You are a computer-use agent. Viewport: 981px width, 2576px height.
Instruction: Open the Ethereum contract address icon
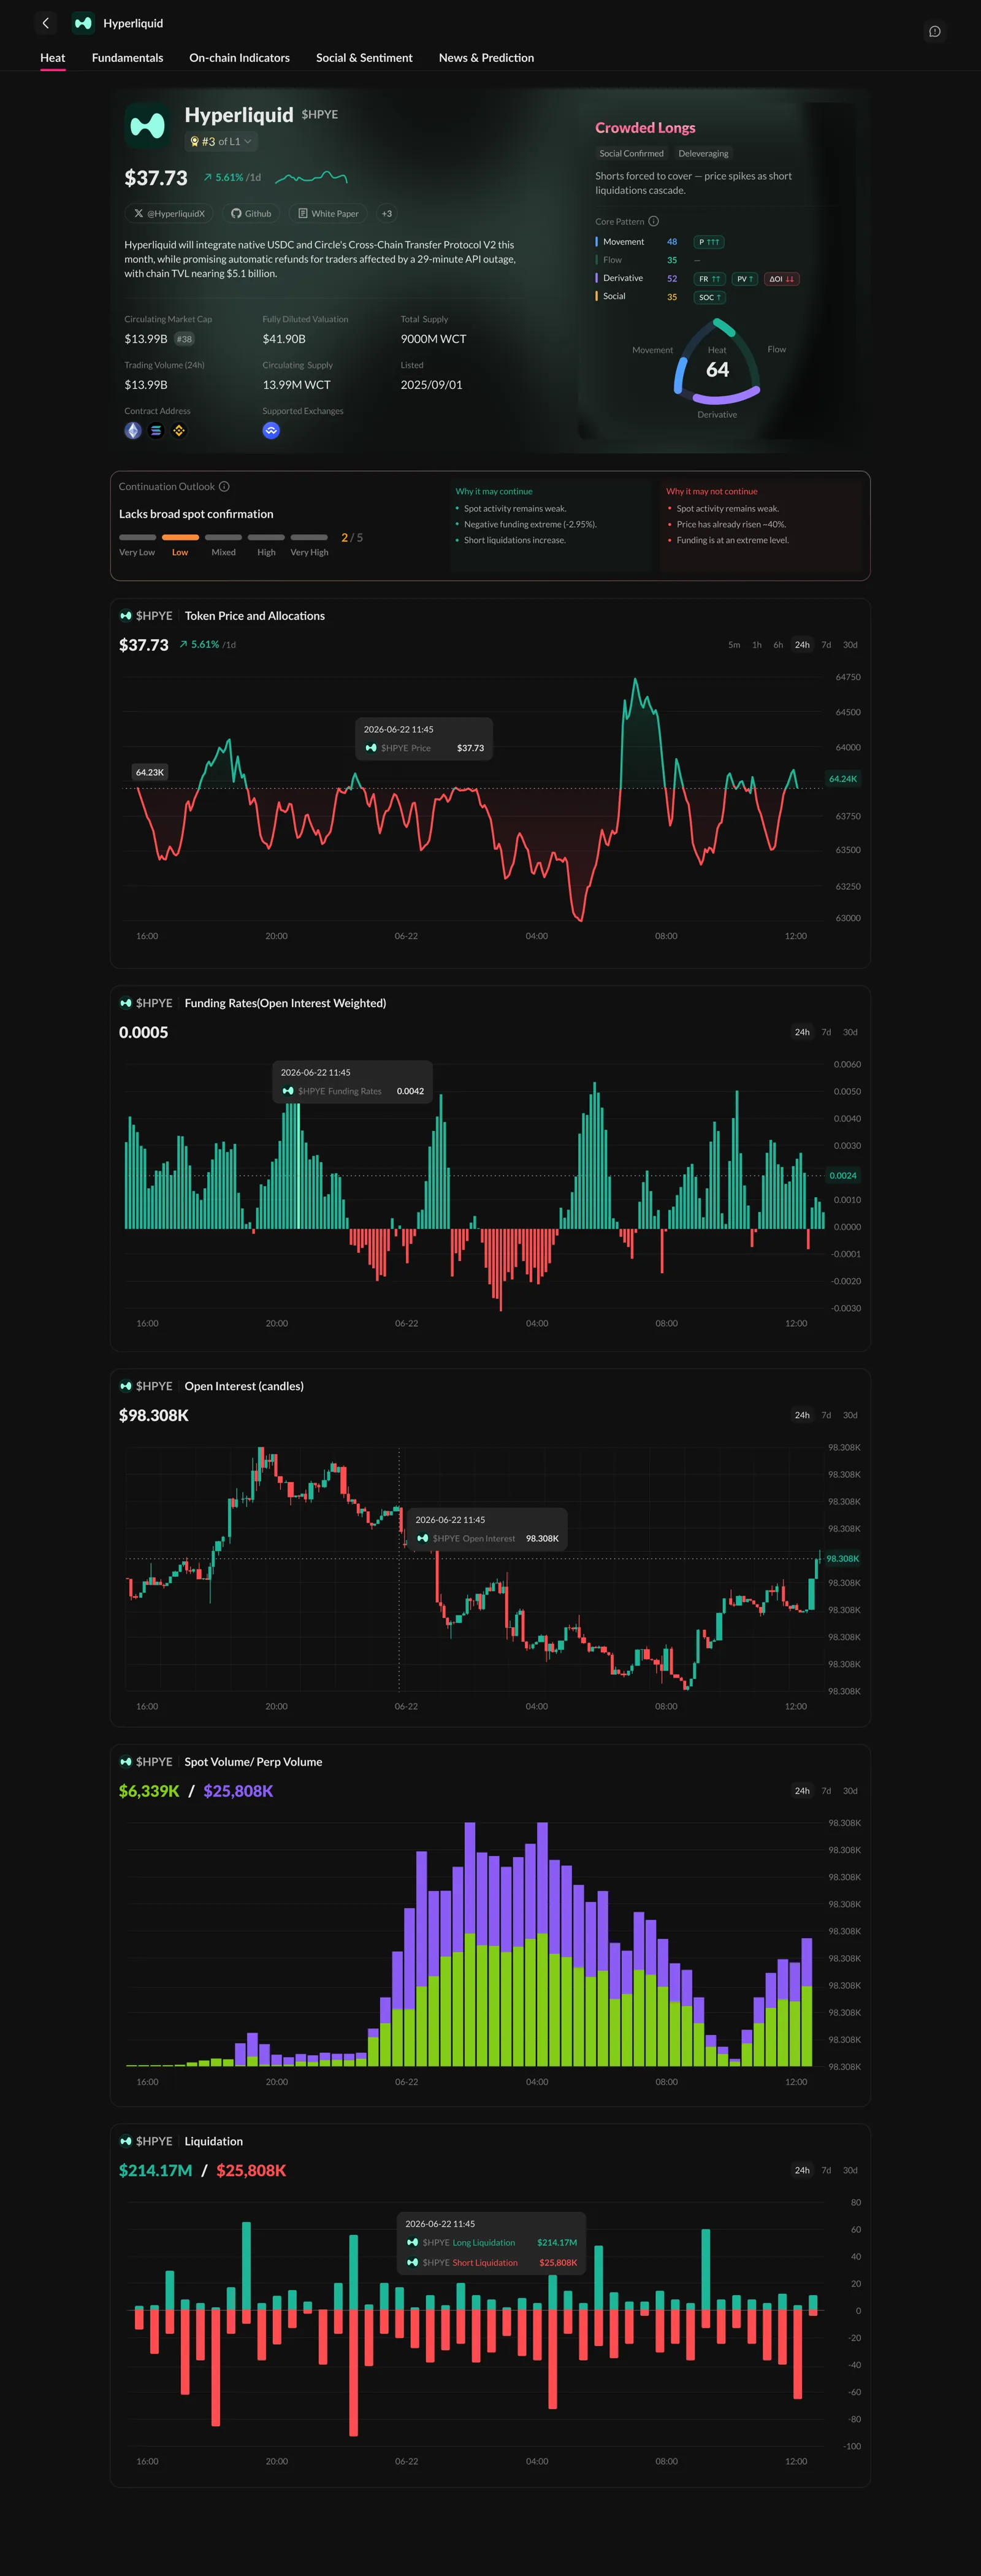[x=133, y=431]
